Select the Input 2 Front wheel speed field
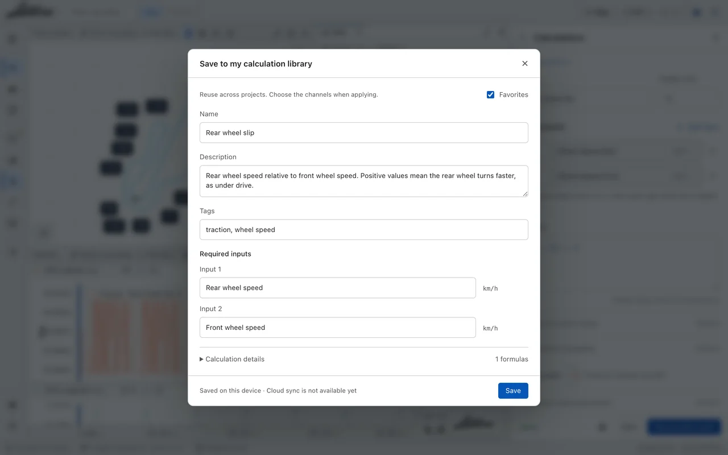 click(338, 328)
